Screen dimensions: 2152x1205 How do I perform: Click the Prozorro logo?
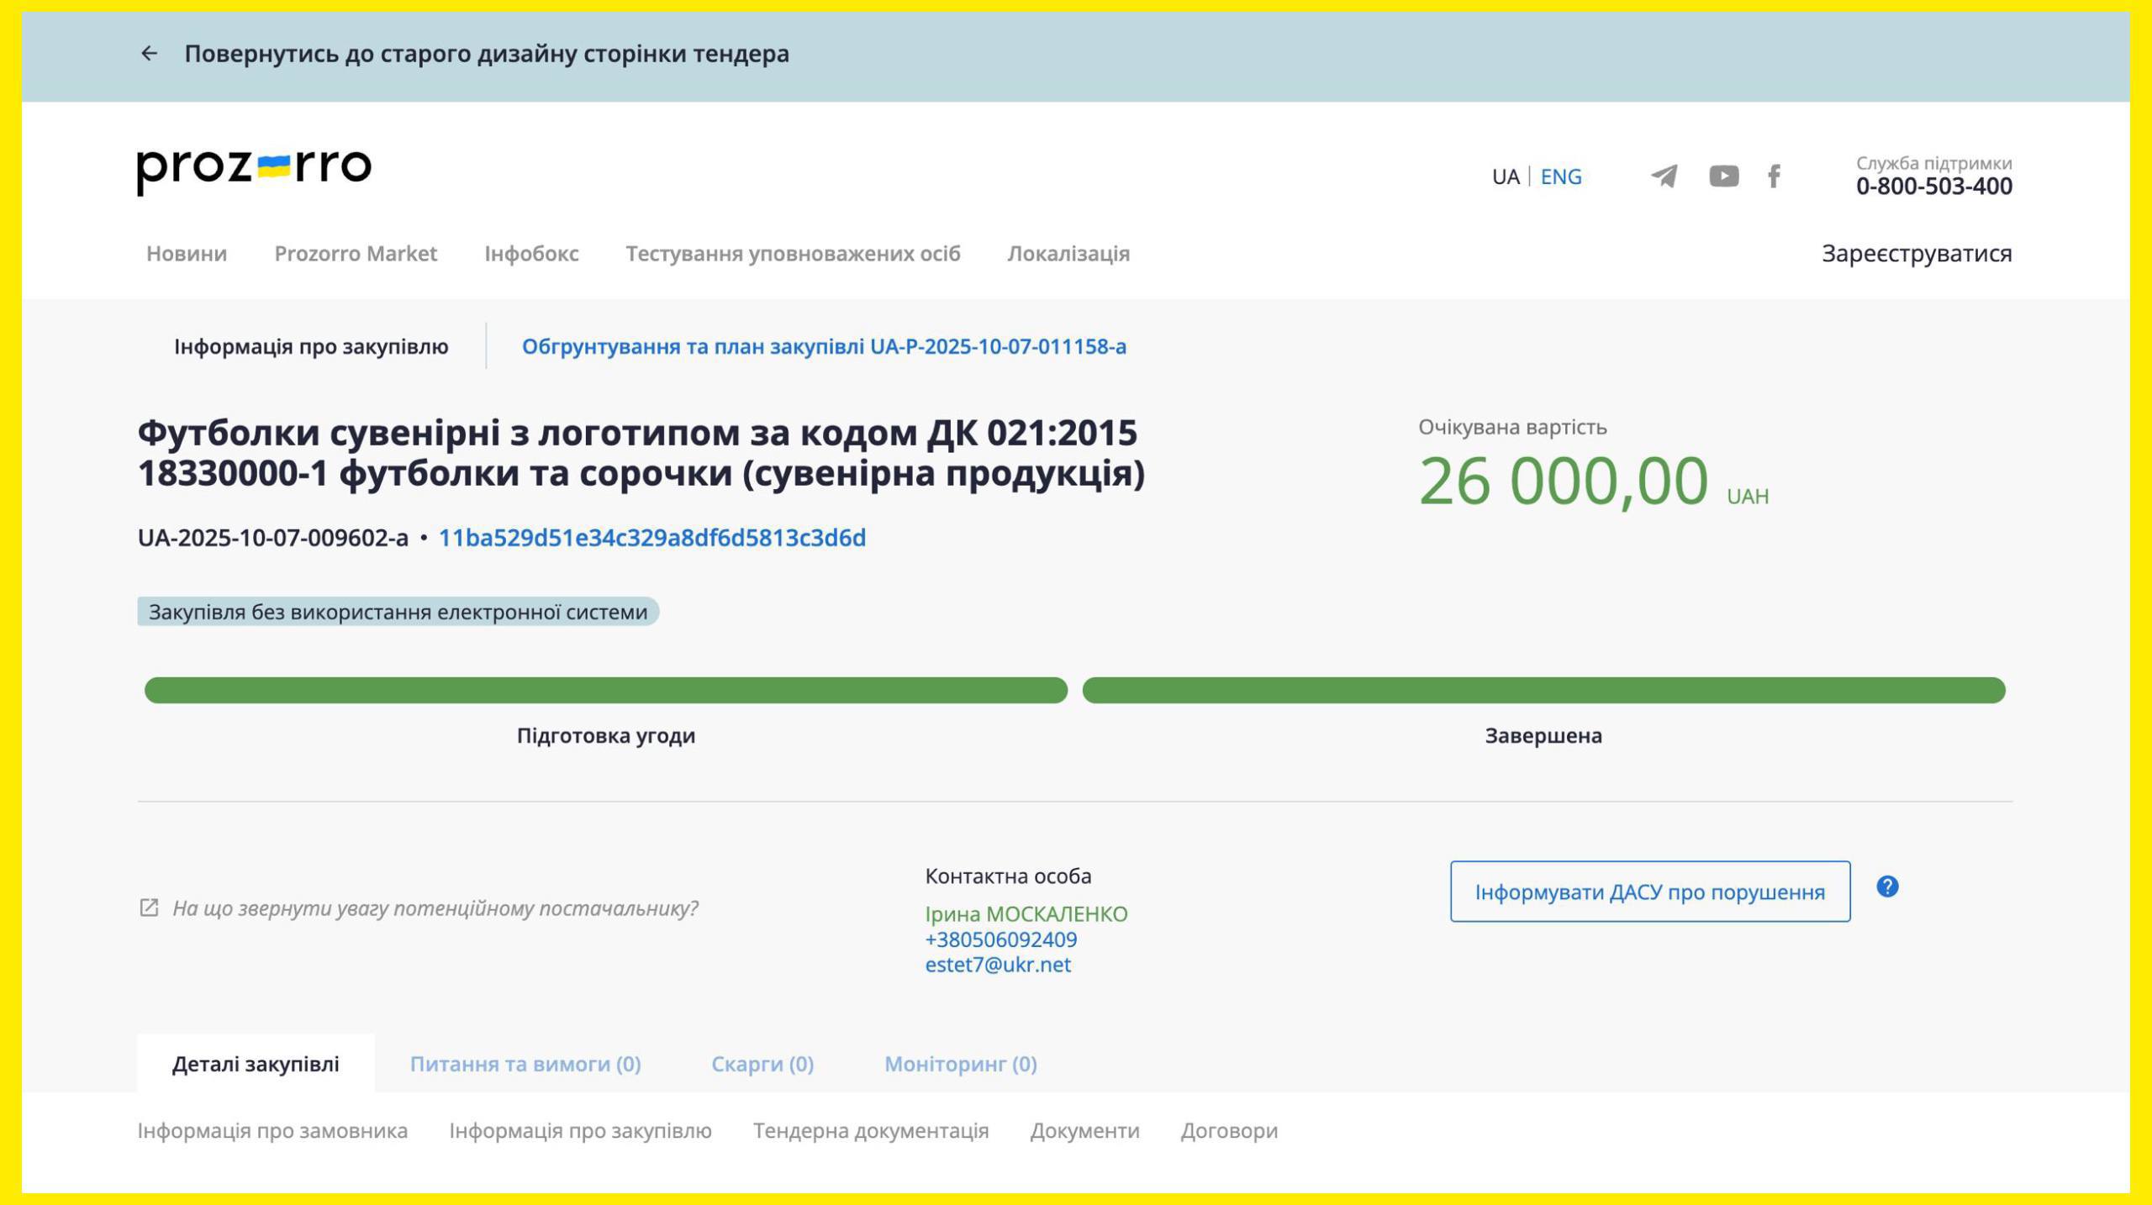tap(254, 171)
